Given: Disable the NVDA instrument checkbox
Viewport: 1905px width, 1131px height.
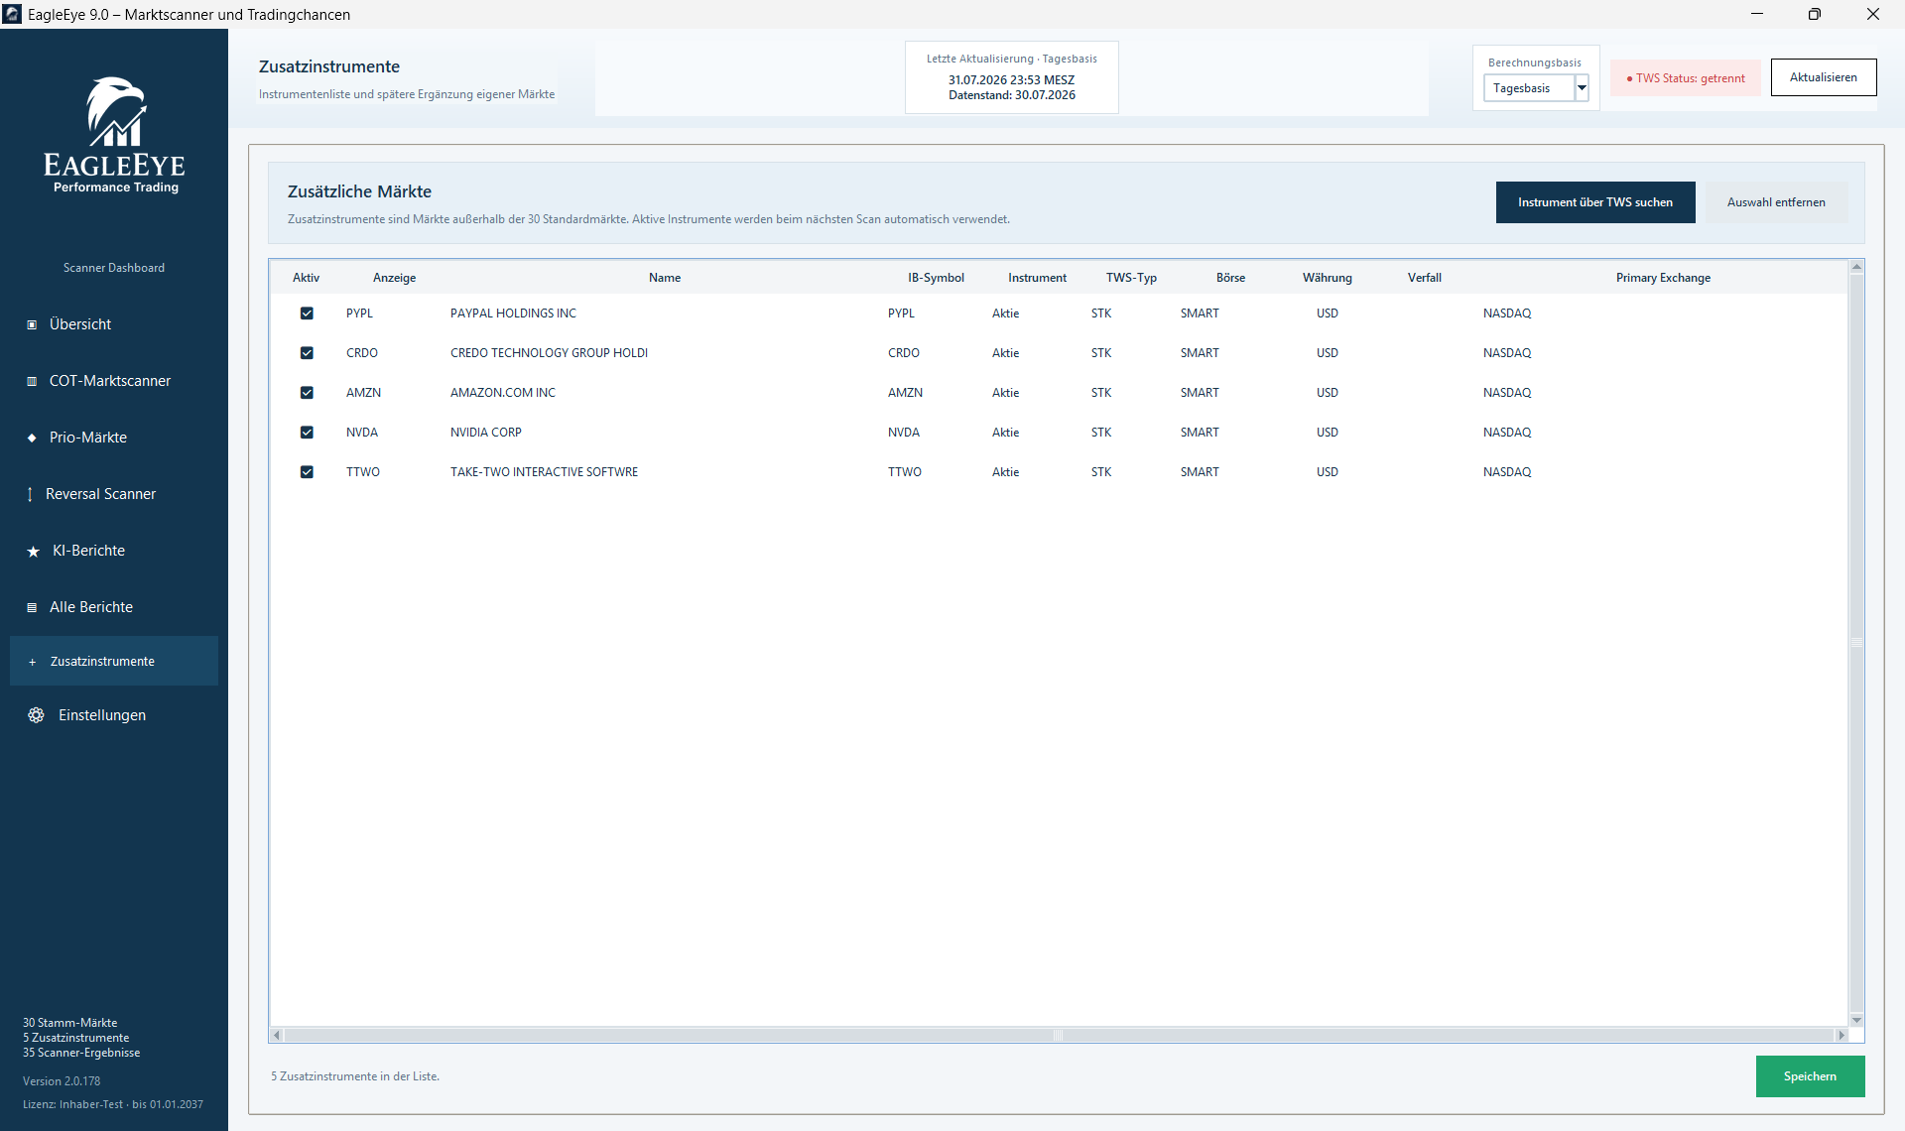Looking at the screenshot, I should click(x=307, y=433).
